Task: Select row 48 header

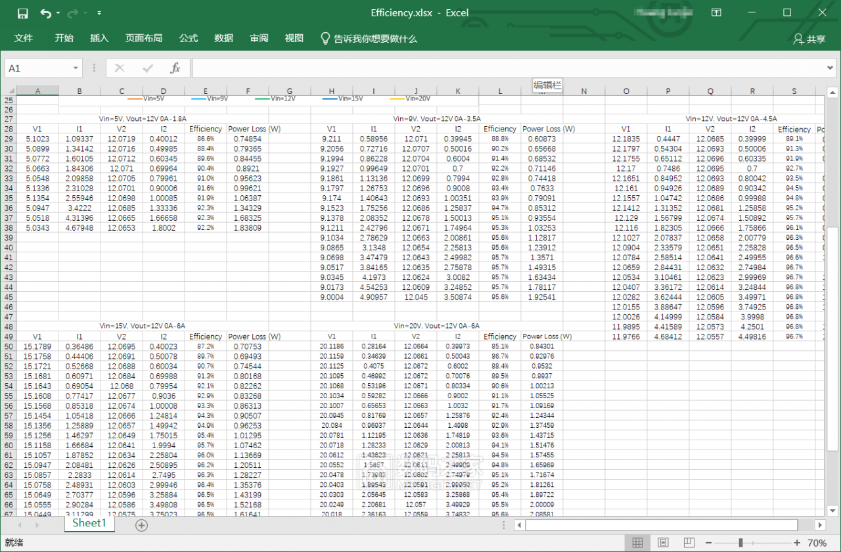Action: click(x=8, y=326)
